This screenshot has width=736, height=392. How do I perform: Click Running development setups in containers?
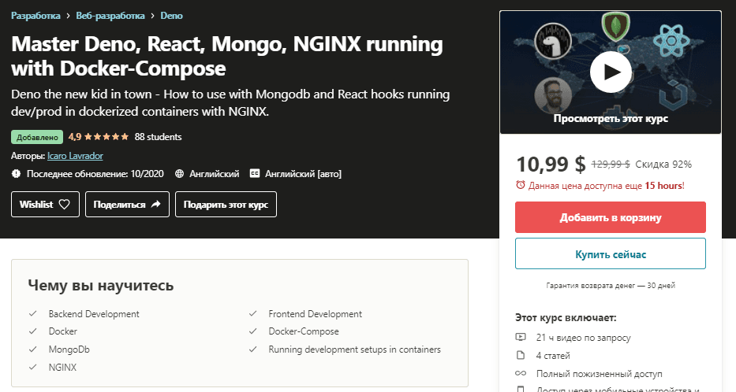point(354,349)
